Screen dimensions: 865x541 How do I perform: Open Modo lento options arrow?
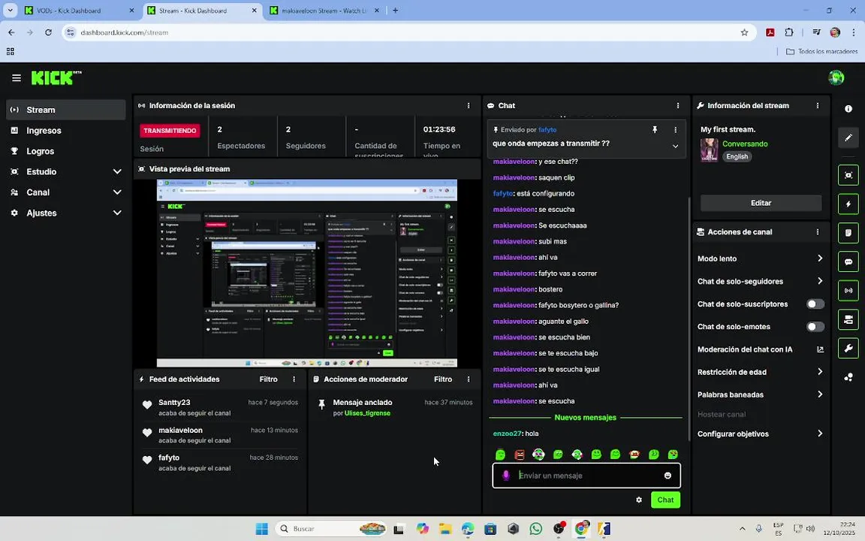click(820, 258)
